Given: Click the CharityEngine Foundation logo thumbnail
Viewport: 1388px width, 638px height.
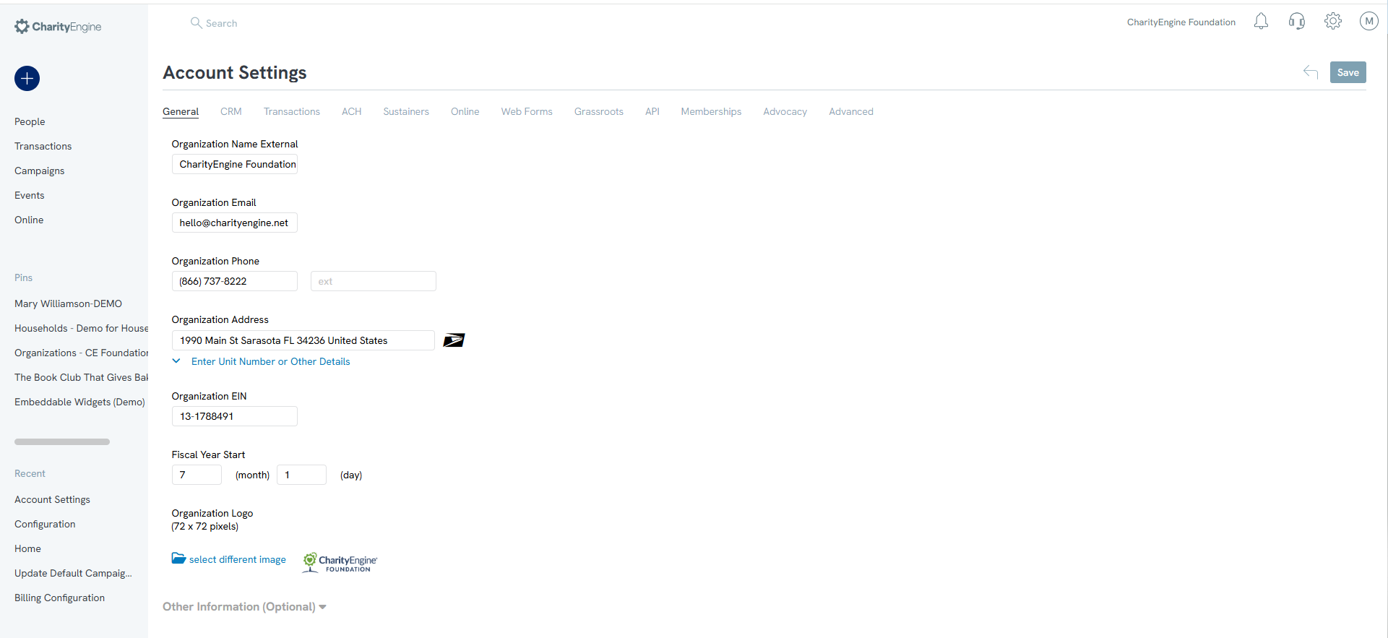Looking at the screenshot, I should point(340,563).
